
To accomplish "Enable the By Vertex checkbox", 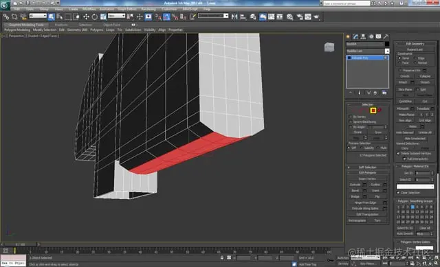I will tap(351, 117).
